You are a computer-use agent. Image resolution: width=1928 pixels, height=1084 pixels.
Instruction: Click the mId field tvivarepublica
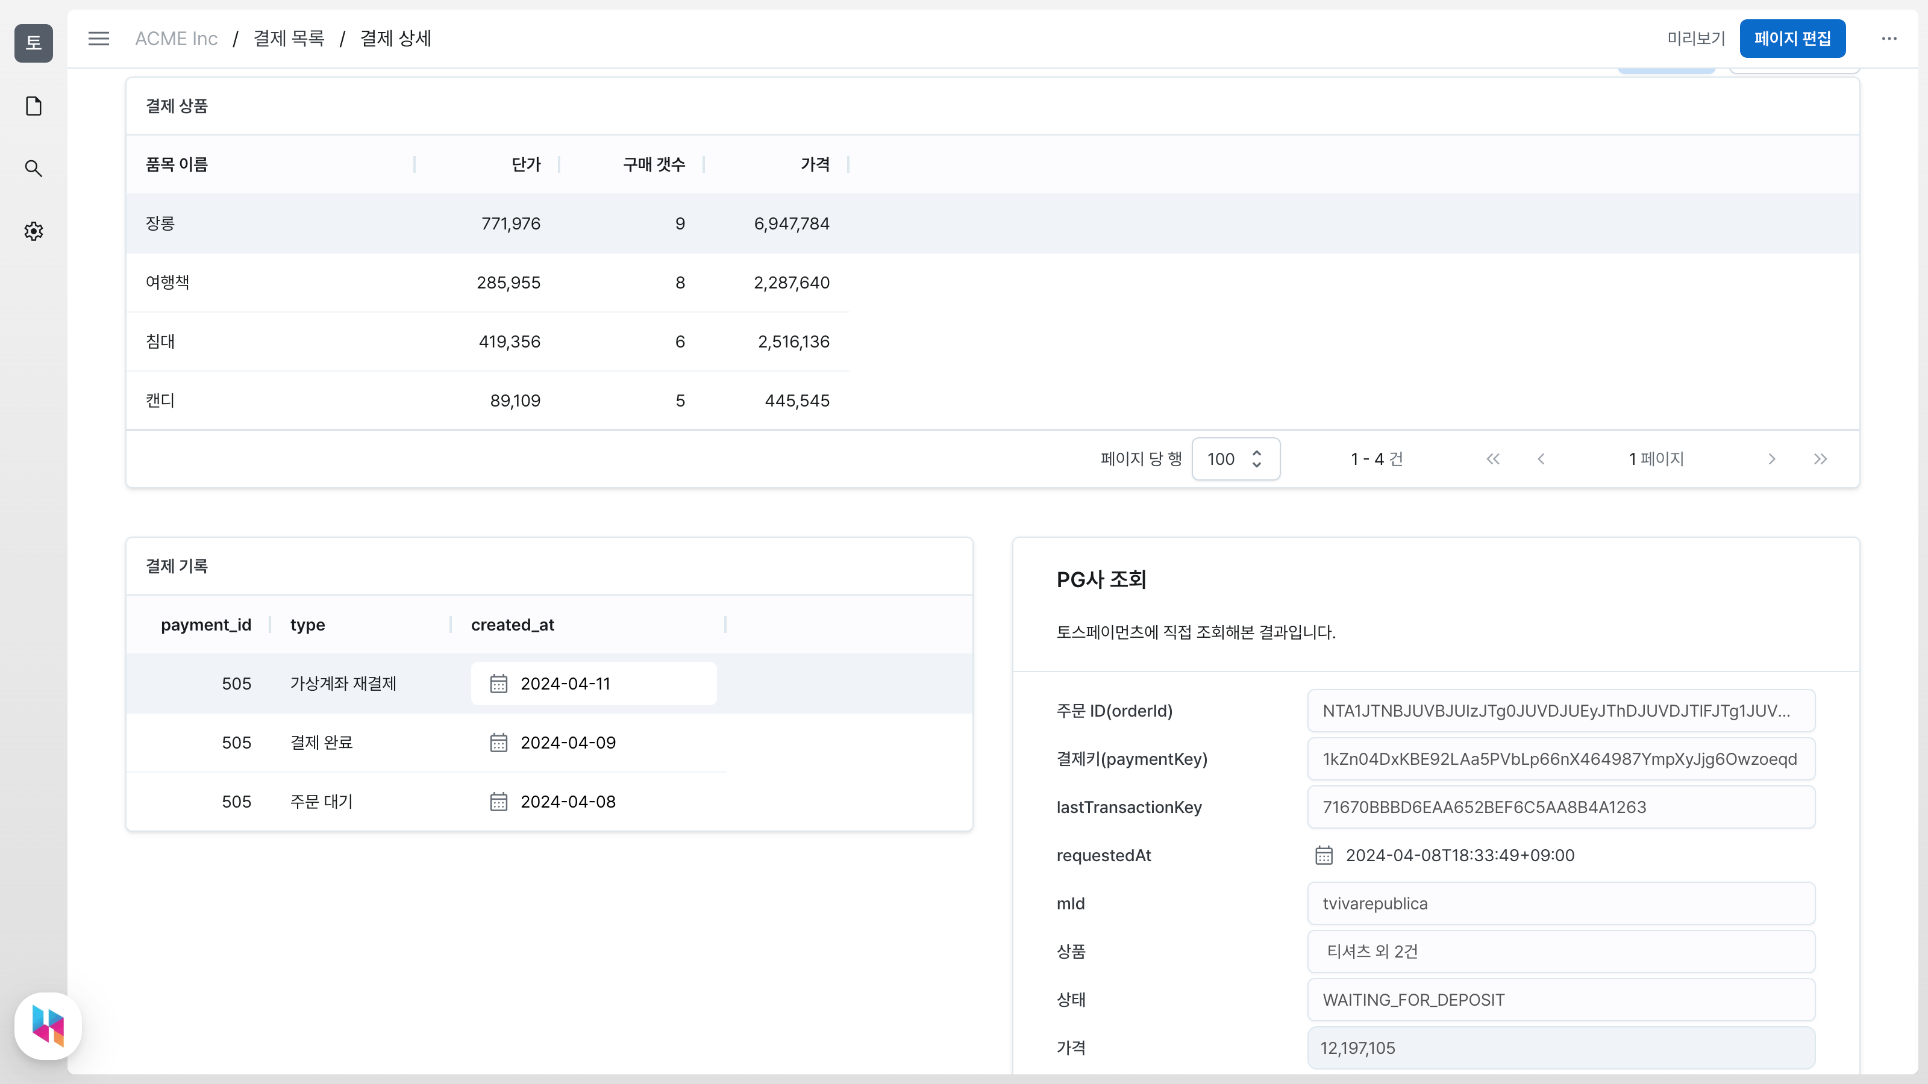[x=1561, y=903]
